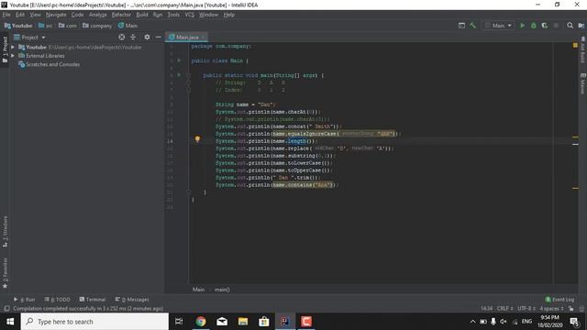Viewport: 587px width, 330px height.
Task: Collapse the main method fold marker in gutter
Action: click(x=189, y=75)
